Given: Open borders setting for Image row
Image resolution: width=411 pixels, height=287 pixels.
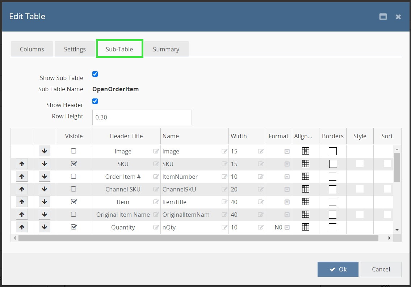Looking at the screenshot, I should (332, 151).
